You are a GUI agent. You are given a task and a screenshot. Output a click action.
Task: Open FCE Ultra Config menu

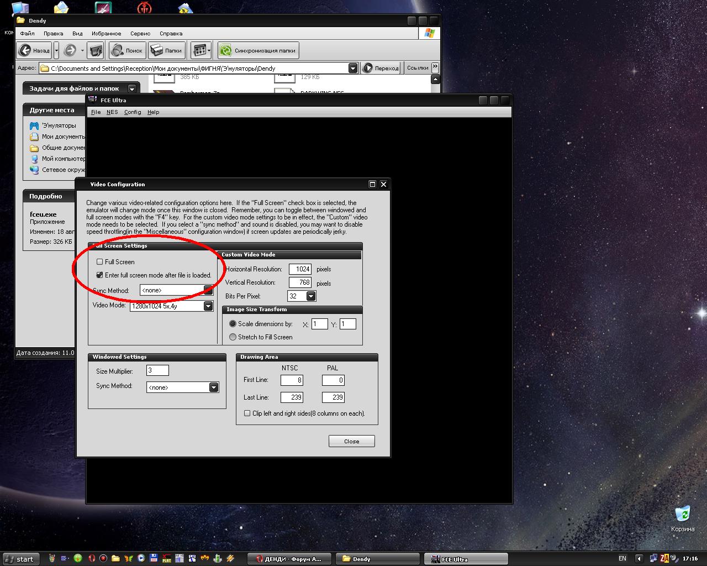(133, 112)
